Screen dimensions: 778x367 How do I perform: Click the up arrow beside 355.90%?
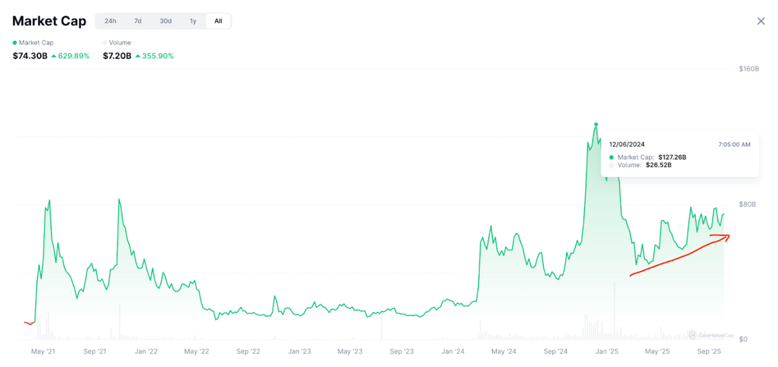pyautogui.click(x=138, y=56)
